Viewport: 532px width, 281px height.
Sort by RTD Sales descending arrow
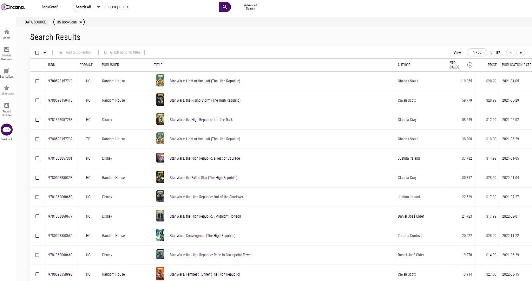click(x=470, y=65)
